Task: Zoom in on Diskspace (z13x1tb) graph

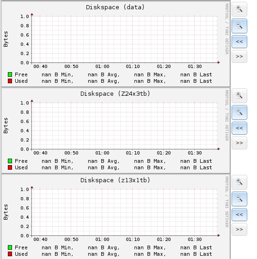Action: (239, 182)
